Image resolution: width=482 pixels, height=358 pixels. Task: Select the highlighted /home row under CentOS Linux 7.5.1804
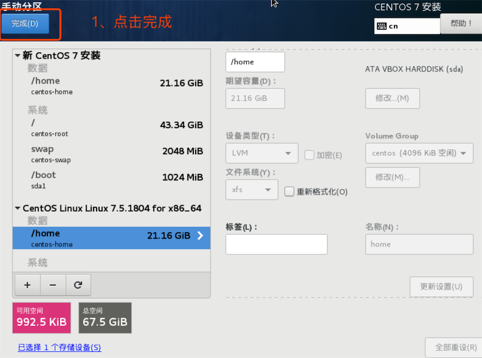(x=111, y=238)
